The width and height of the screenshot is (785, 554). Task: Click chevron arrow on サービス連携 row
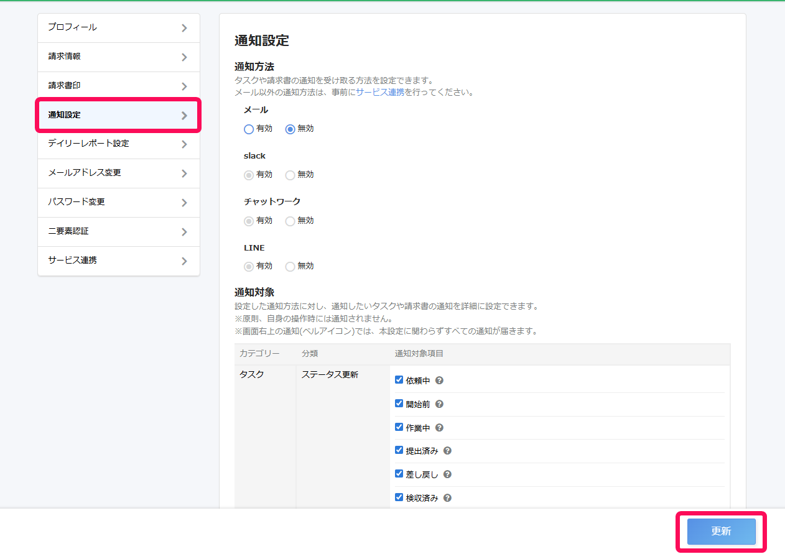pos(184,261)
